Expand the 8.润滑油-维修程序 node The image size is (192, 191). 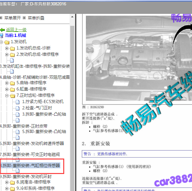pos(7,182)
